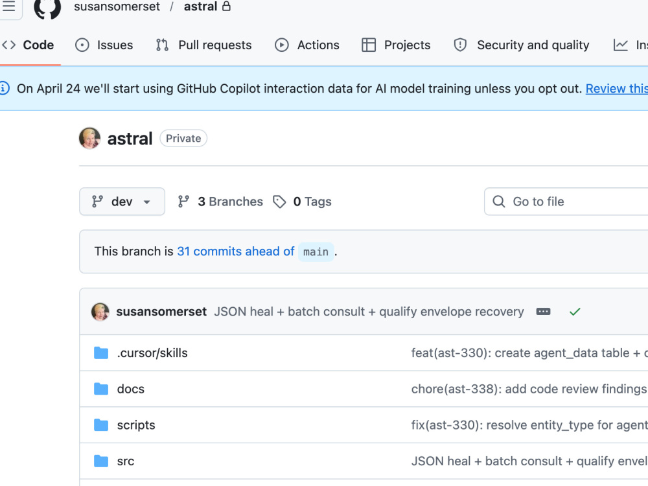This screenshot has height=486, width=648.
Task: Open the dev branch dropdown
Action: 122,202
